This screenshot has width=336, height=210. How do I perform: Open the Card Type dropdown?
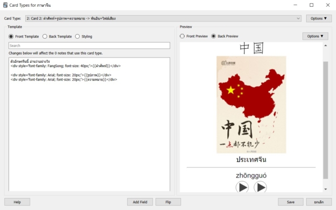pyautogui.click(x=163, y=18)
